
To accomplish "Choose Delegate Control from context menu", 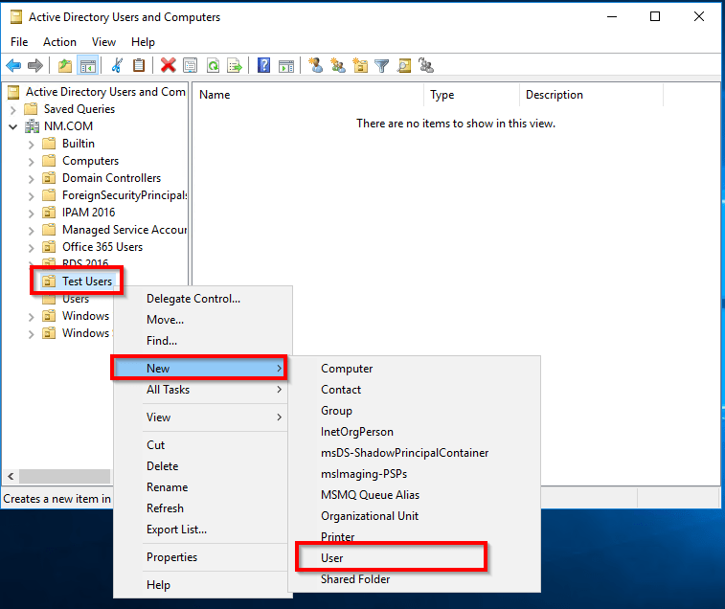I will coord(203,299).
